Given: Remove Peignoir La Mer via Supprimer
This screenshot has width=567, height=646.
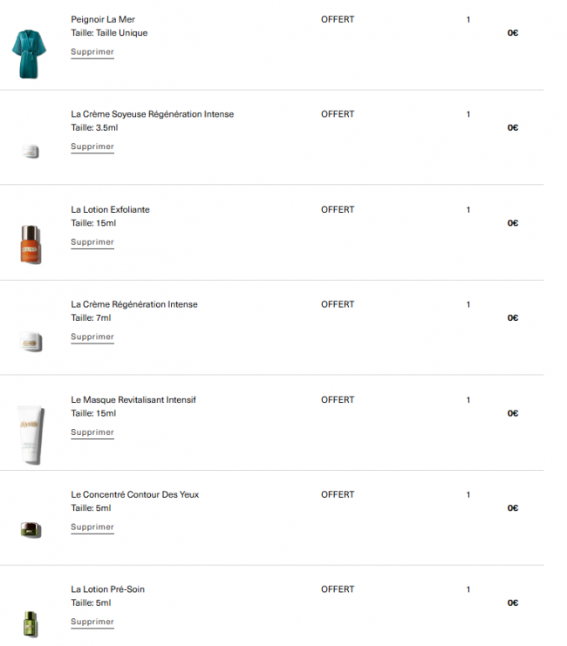Looking at the screenshot, I should 92,51.
